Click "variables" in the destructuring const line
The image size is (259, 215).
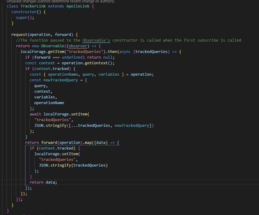[109, 74]
